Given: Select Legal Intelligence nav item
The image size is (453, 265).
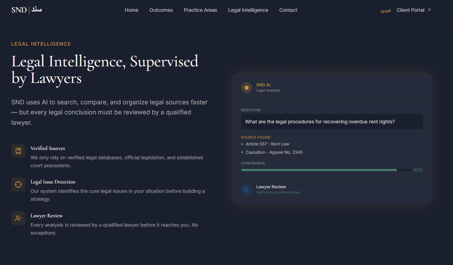Looking at the screenshot, I should [248, 10].
